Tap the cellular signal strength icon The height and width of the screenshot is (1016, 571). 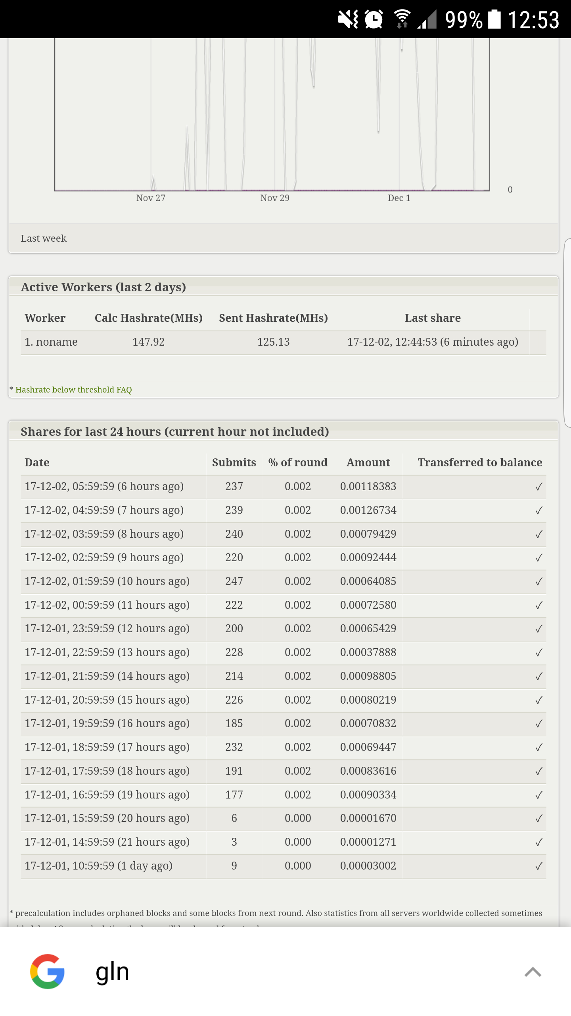[427, 19]
